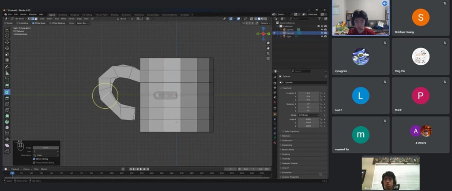Hide the Cylinder object with eye icon
The image size is (452, 191).
(x=322, y=33)
